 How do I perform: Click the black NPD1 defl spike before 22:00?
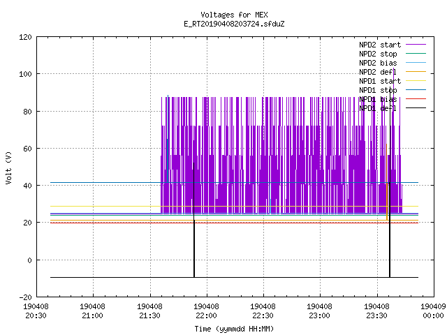pos(194,219)
